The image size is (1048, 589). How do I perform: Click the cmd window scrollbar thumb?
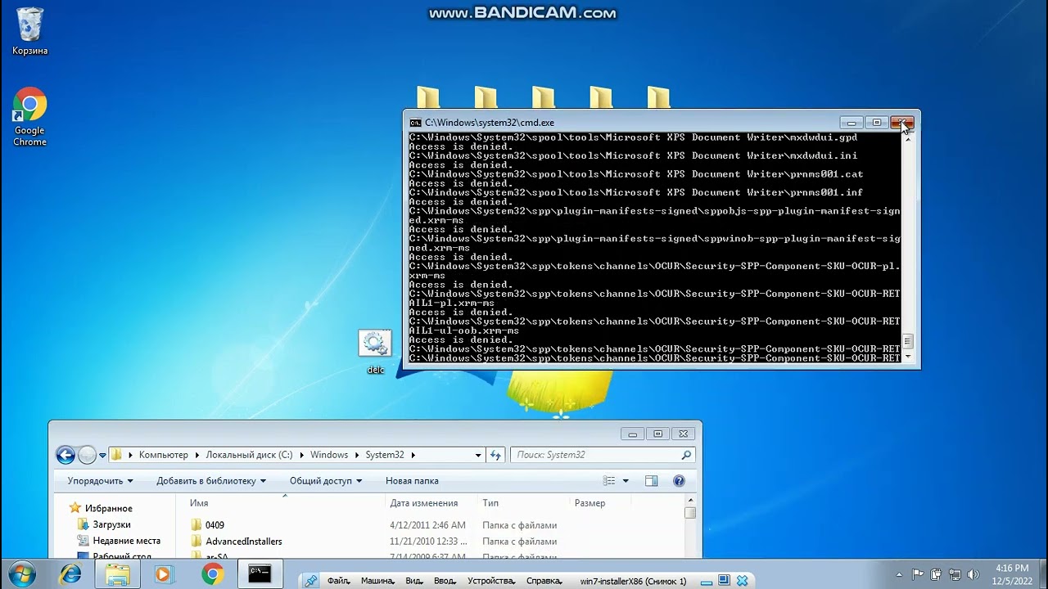(907, 341)
